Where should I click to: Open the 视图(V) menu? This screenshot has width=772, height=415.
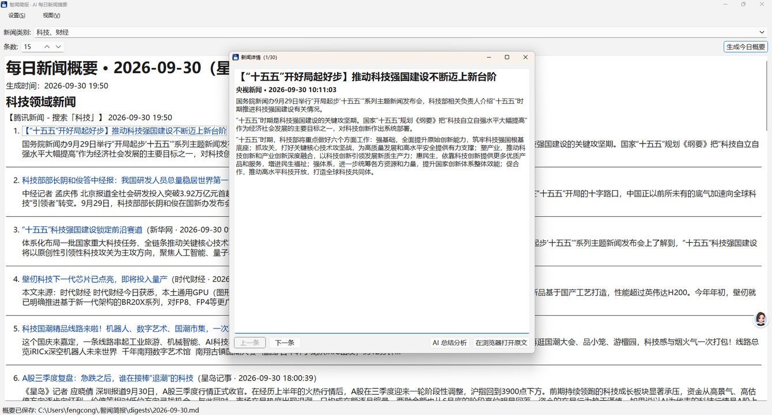pos(51,16)
